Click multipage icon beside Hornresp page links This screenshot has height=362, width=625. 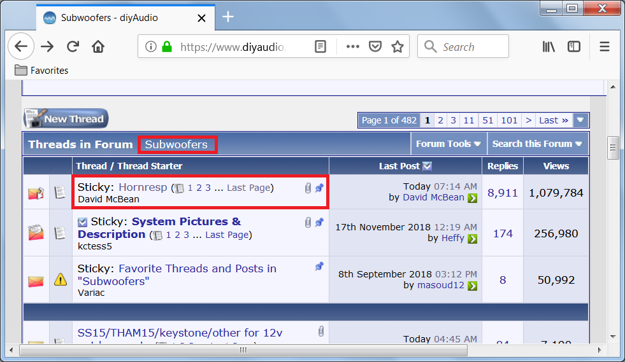pos(180,188)
